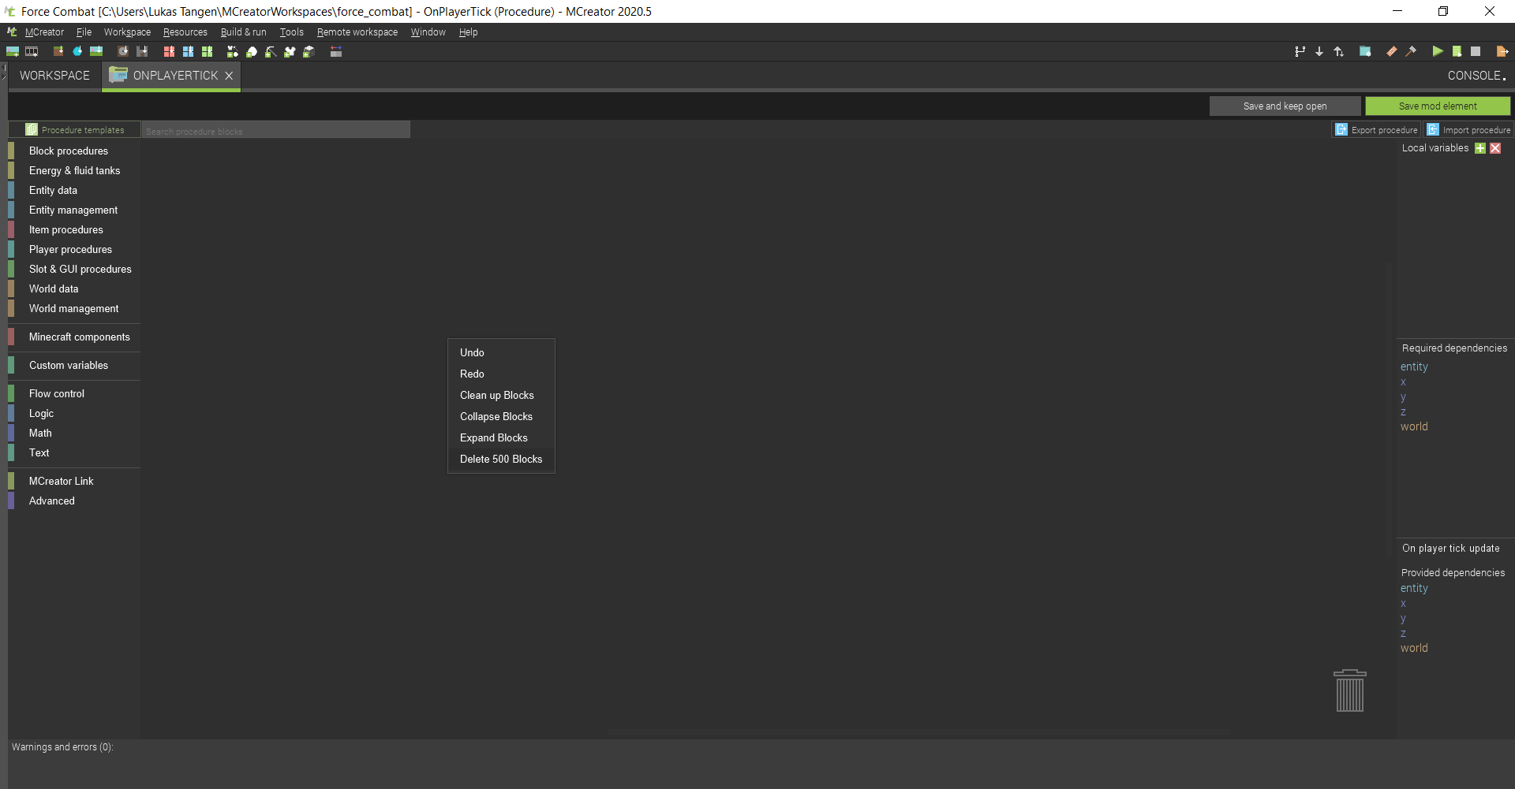Viewport: 1515px width, 789px height.
Task: Build the workspace using the hammer icon
Action: (x=1412, y=51)
